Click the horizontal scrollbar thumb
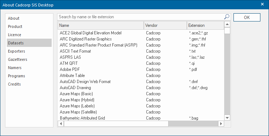The width and height of the screenshot is (269, 136). pyautogui.click(x=116, y=123)
